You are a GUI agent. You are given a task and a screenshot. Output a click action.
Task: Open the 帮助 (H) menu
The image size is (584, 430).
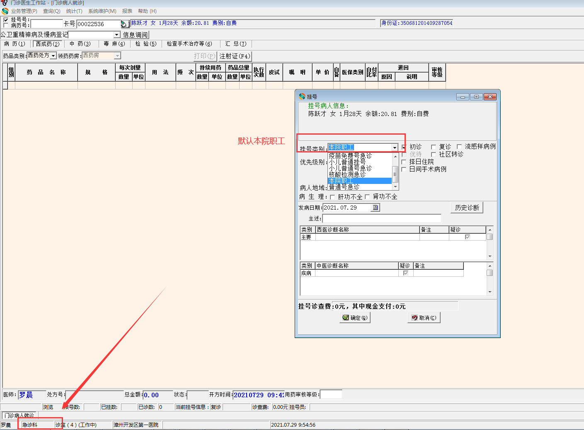tap(147, 11)
